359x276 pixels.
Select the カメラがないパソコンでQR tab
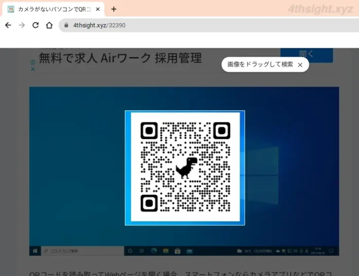[53, 9]
